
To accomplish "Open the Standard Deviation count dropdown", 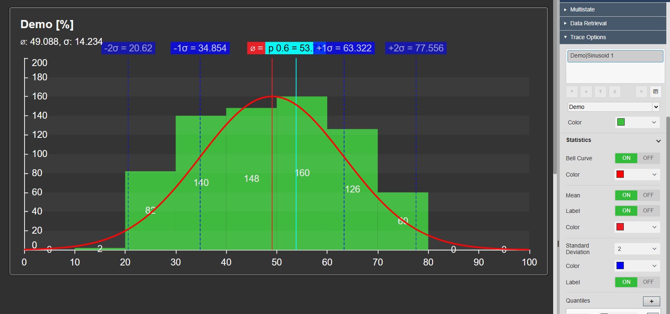I will 637,249.
